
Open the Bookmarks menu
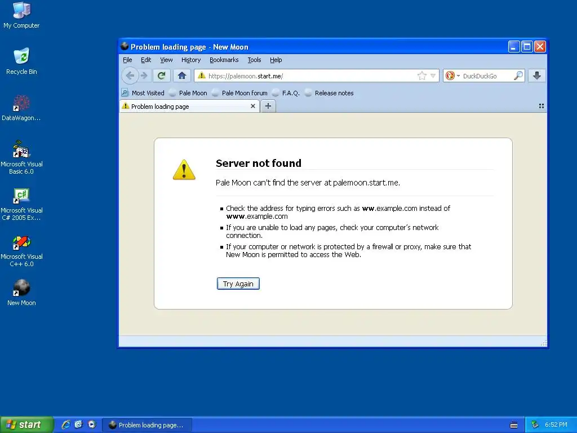(224, 60)
